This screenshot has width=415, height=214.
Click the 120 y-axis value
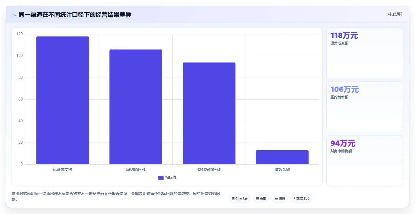[x=20, y=34]
